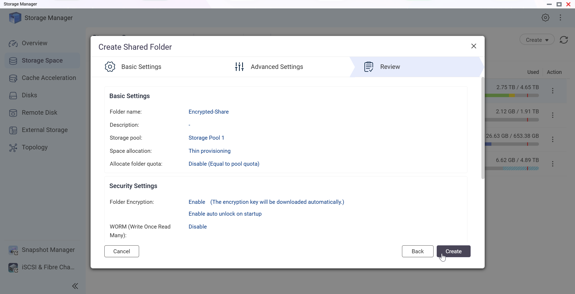The image size is (575, 294).
Task: Click the Folder Encryption Enable value
Action: click(x=197, y=202)
